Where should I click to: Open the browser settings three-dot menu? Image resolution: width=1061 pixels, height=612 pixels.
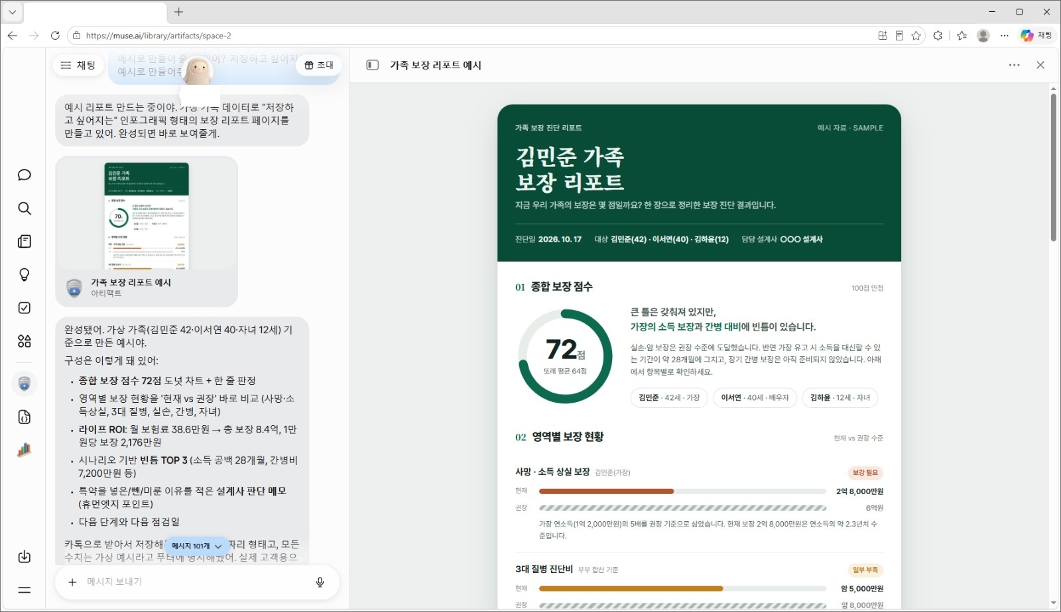click(x=1005, y=36)
